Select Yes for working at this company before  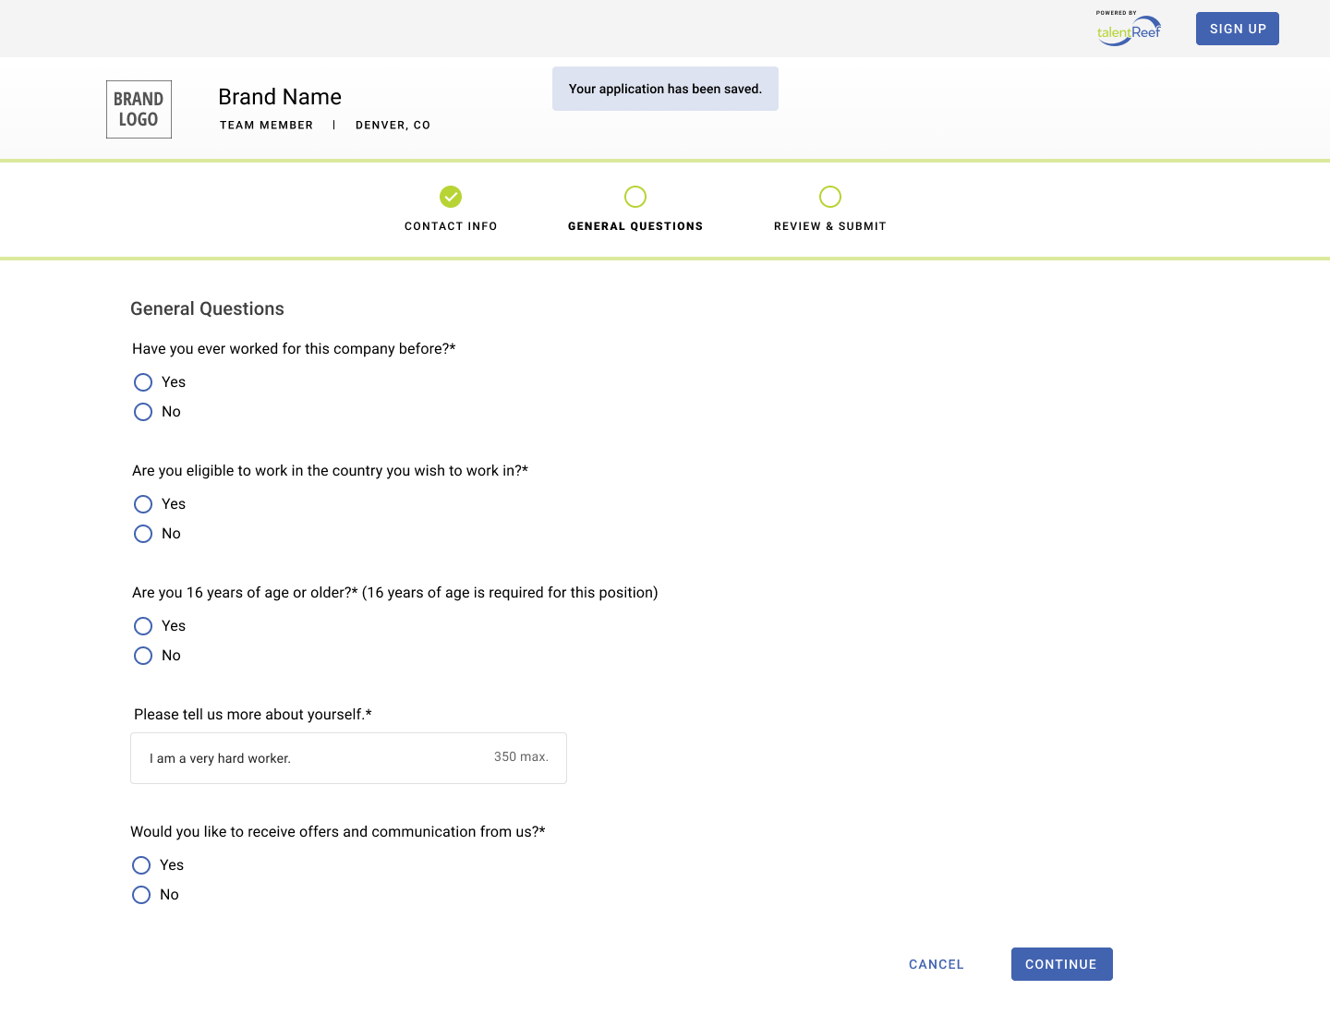[143, 381]
